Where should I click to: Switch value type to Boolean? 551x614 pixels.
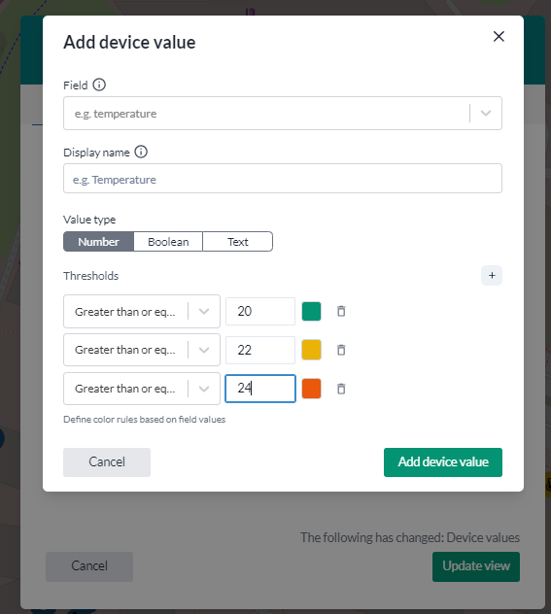(168, 242)
